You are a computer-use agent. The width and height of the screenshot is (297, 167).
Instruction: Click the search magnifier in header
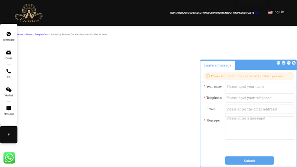pyautogui.click(x=256, y=13)
